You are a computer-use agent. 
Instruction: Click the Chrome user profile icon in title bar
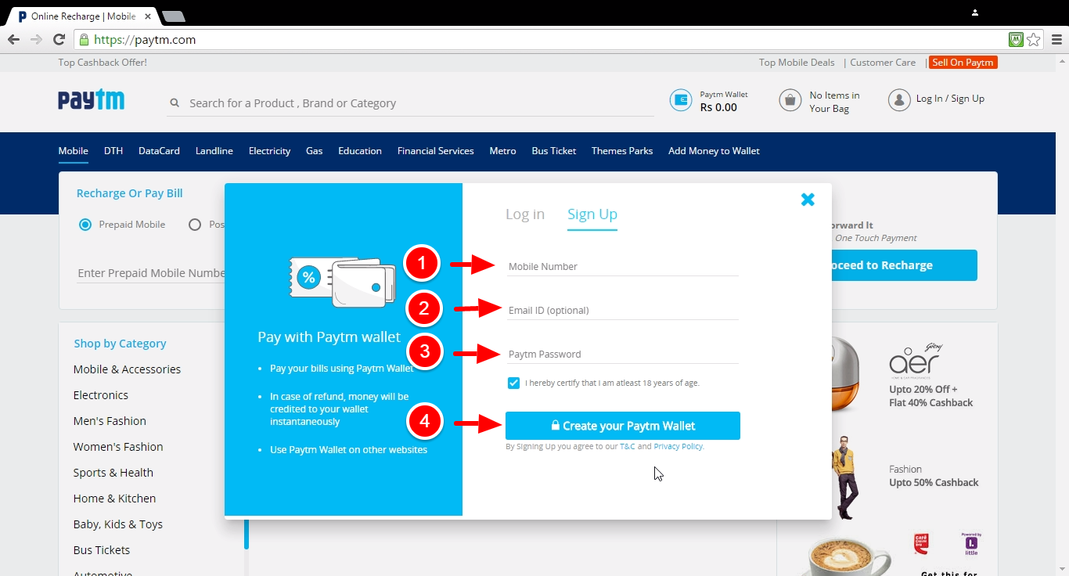[x=975, y=13]
